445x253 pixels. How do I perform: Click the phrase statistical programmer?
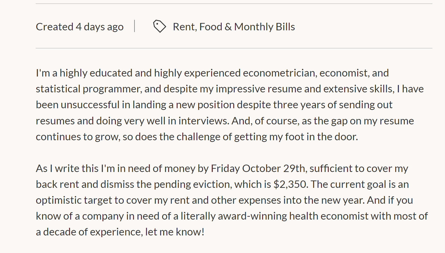pos(88,89)
